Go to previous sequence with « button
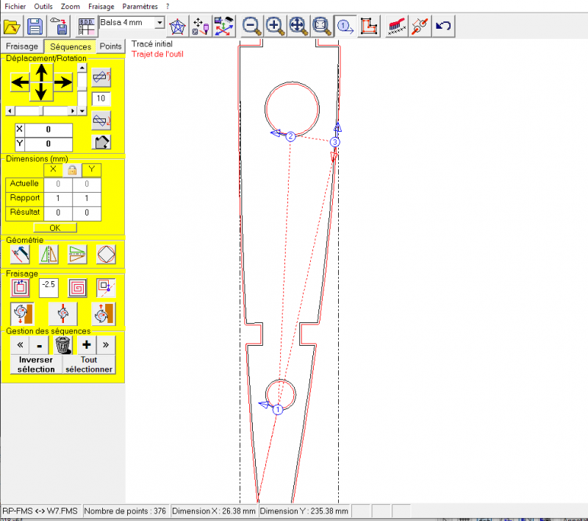 (x=21, y=345)
